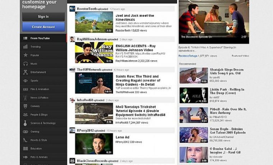Open the RecklessTortuga channel link
Screen dimensions: 273x165
[188, 56]
